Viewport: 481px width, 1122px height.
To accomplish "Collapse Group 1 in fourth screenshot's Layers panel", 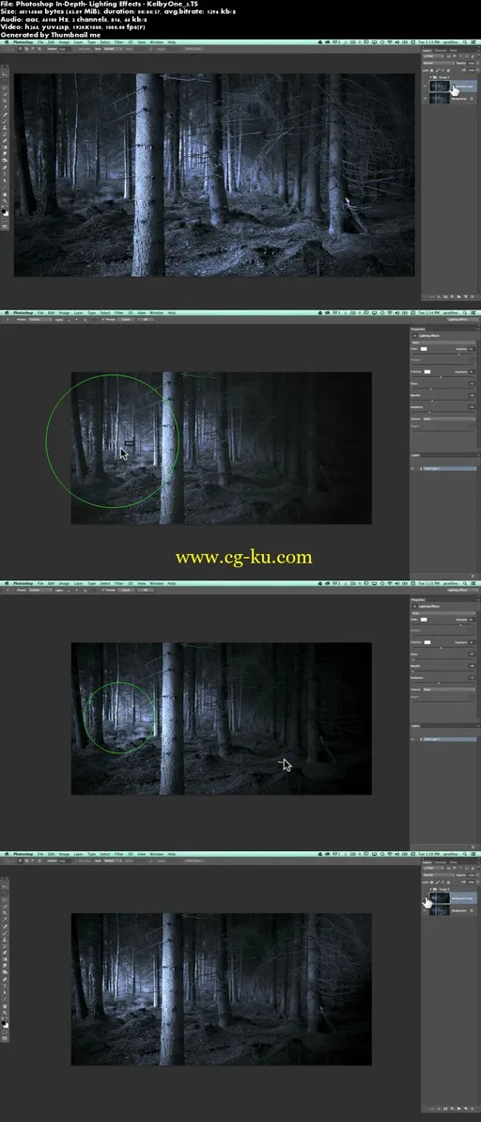I will tap(430, 890).
